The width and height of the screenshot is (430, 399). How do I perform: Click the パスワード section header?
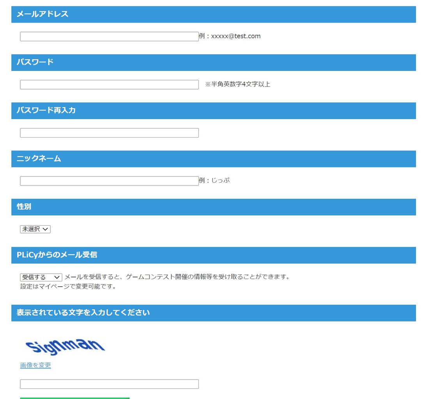click(x=34, y=62)
